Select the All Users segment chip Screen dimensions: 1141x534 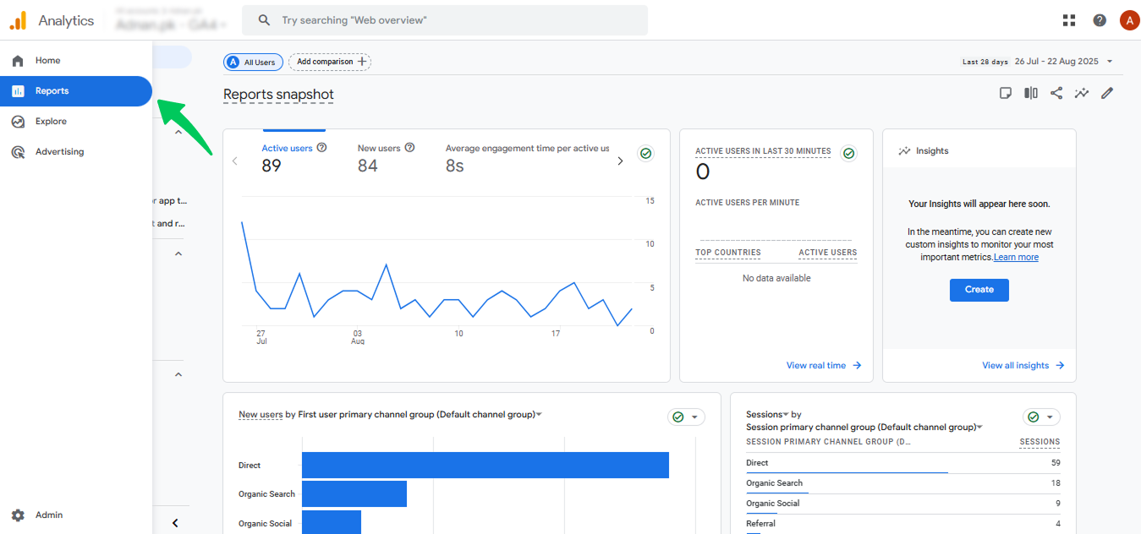pos(253,62)
